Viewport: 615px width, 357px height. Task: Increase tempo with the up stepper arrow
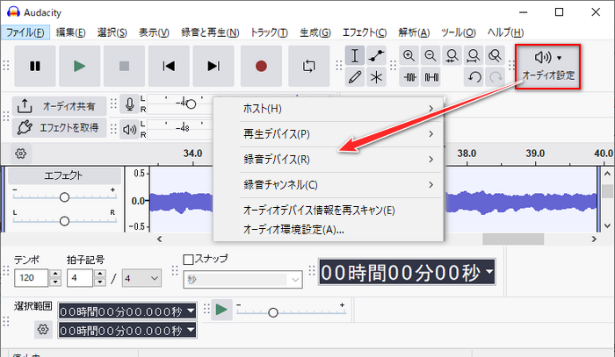(55, 274)
